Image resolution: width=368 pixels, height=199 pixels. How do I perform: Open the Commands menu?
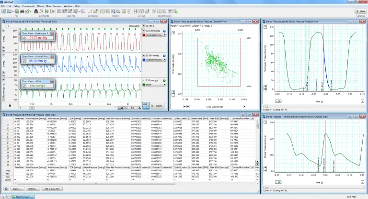(x=28, y=6)
